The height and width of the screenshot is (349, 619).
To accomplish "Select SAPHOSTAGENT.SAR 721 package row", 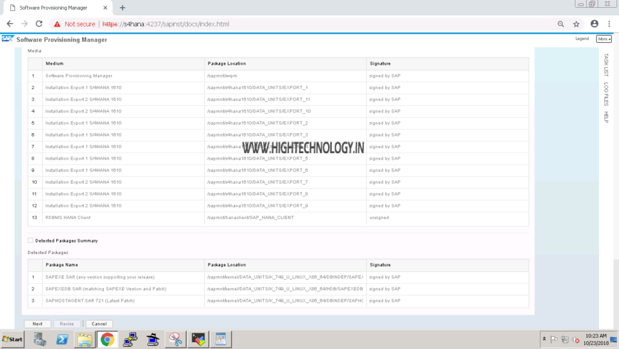I will tap(278, 301).
